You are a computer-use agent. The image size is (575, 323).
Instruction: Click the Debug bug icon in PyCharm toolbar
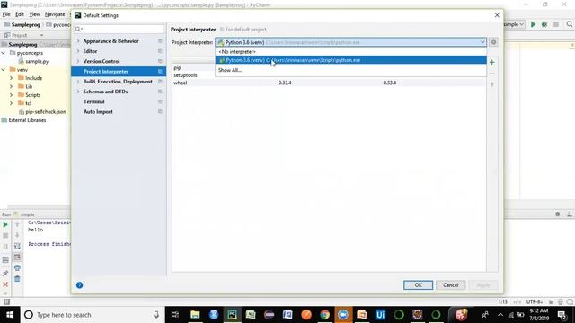(x=544, y=24)
